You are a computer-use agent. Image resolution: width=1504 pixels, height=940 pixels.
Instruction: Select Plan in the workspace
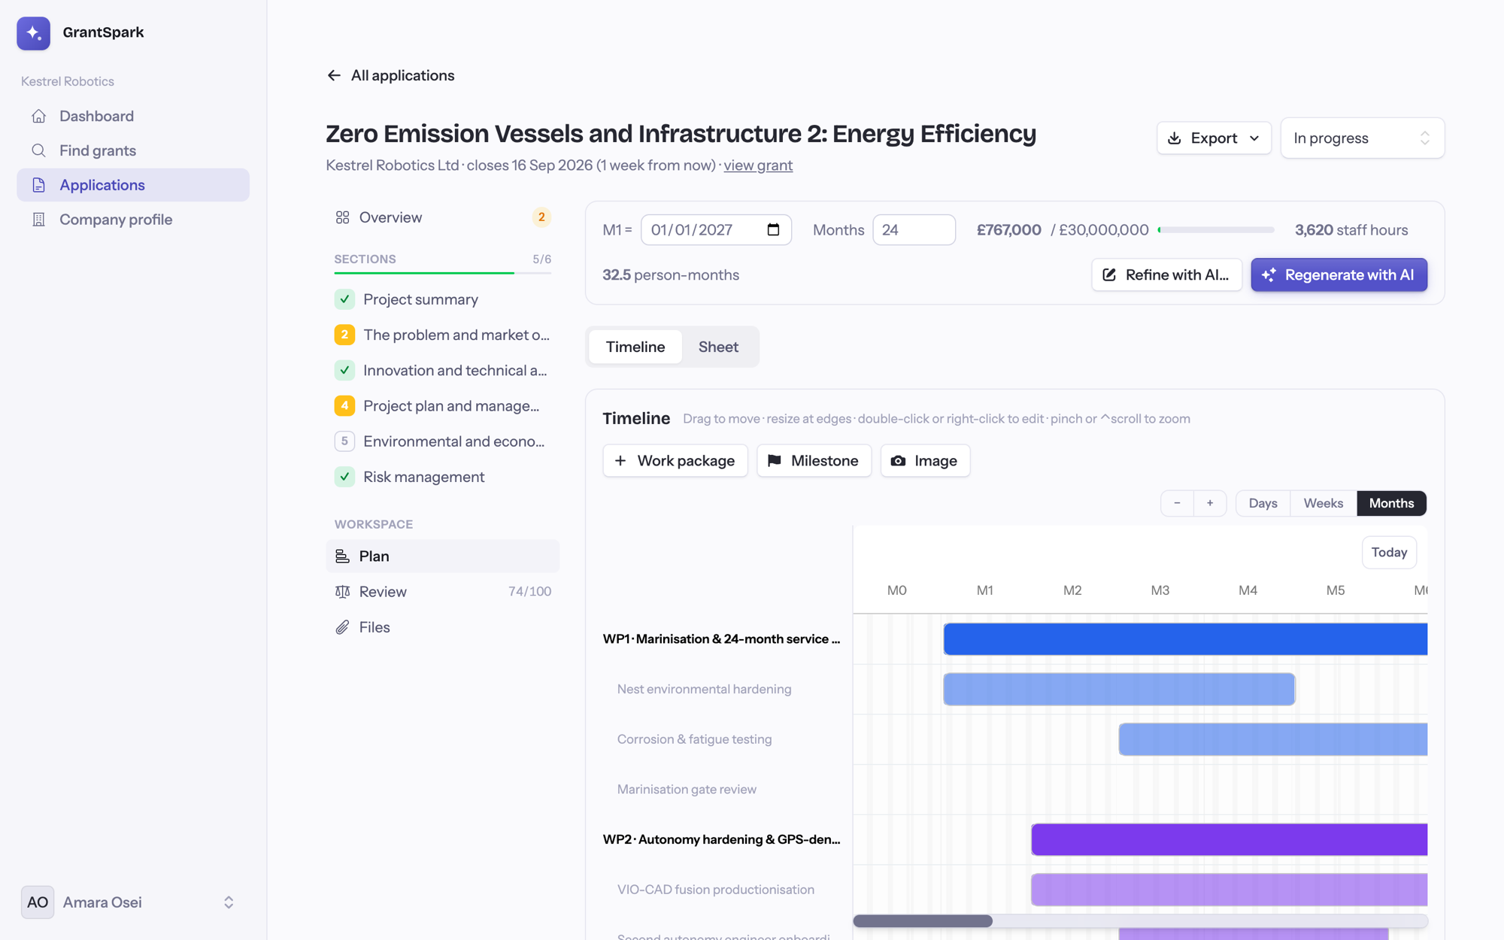(x=443, y=556)
